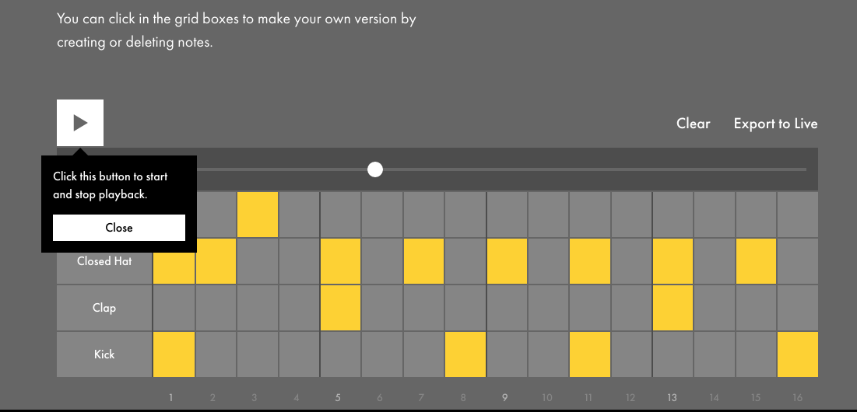Toggle Closed Hat note on step 7
The height and width of the screenshot is (412, 857).
point(423,261)
